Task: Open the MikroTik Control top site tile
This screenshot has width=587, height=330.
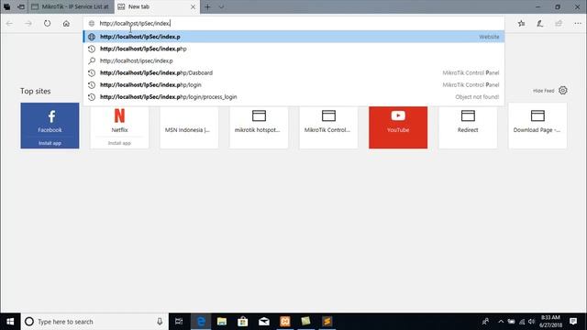Action: [328, 127]
